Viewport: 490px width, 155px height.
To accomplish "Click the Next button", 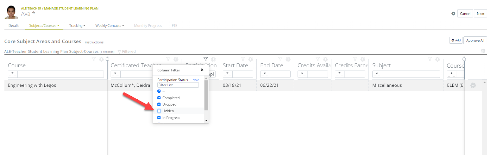I will click(x=481, y=13).
